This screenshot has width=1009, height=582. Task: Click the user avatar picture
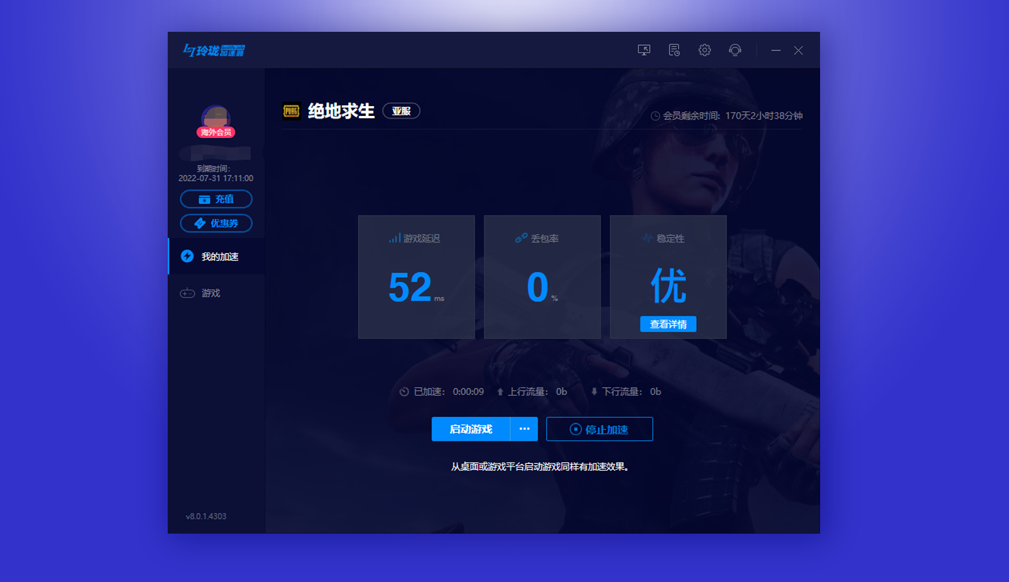click(215, 117)
